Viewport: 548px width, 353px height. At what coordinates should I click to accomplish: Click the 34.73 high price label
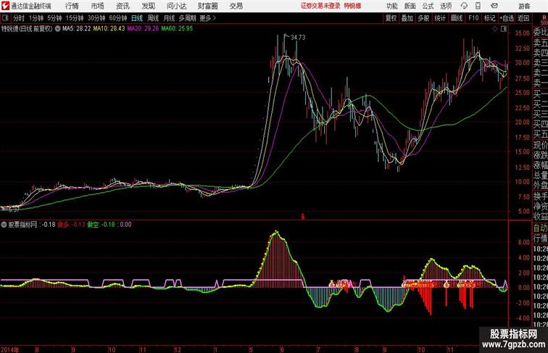point(298,38)
